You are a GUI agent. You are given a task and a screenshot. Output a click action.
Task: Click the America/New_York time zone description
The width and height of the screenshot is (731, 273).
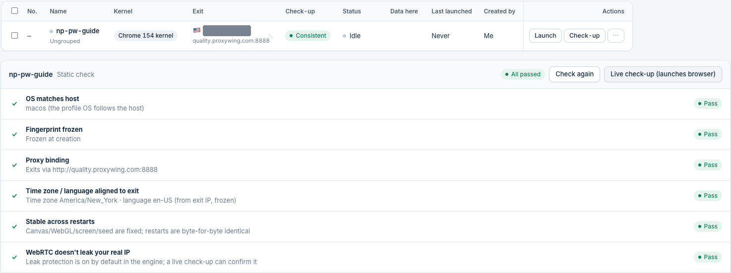coord(131,200)
